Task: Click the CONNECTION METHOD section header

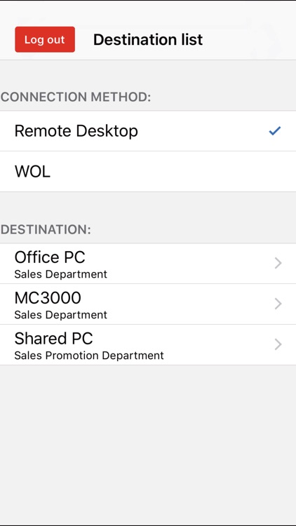Action: click(76, 97)
